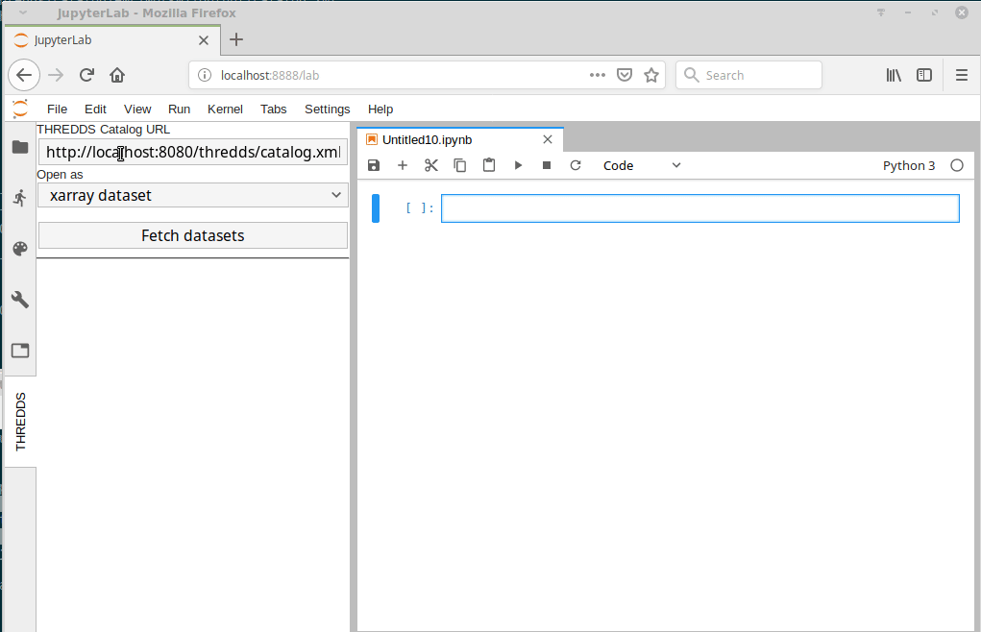
Task: Cut the selected notebook cell
Action: coord(430,165)
